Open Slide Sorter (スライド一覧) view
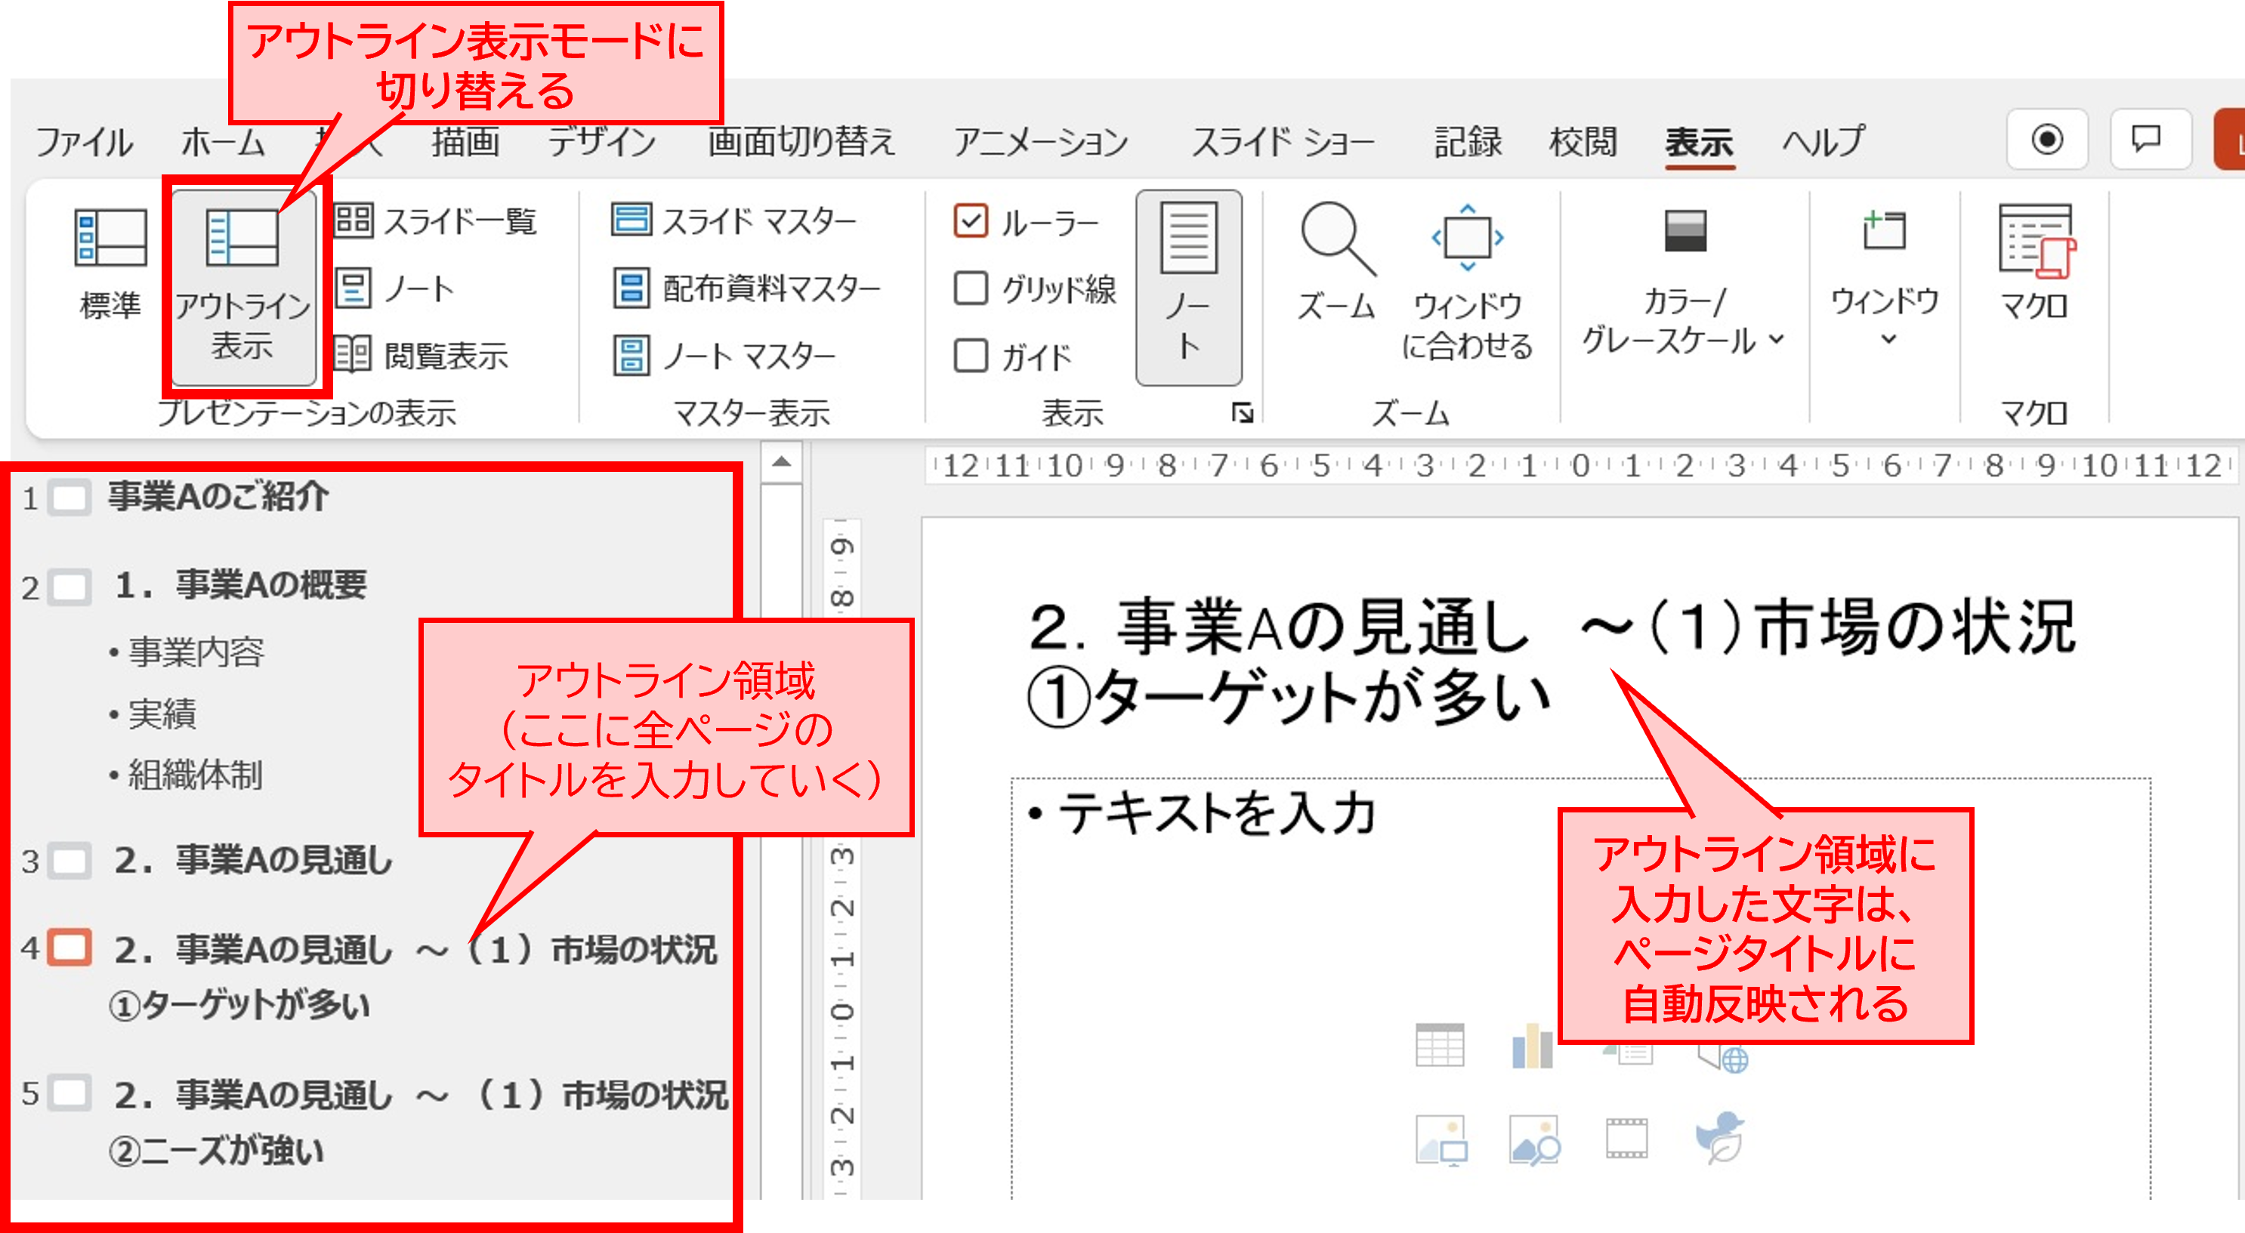This screenshot has height=1233, width=2245. 435,221
